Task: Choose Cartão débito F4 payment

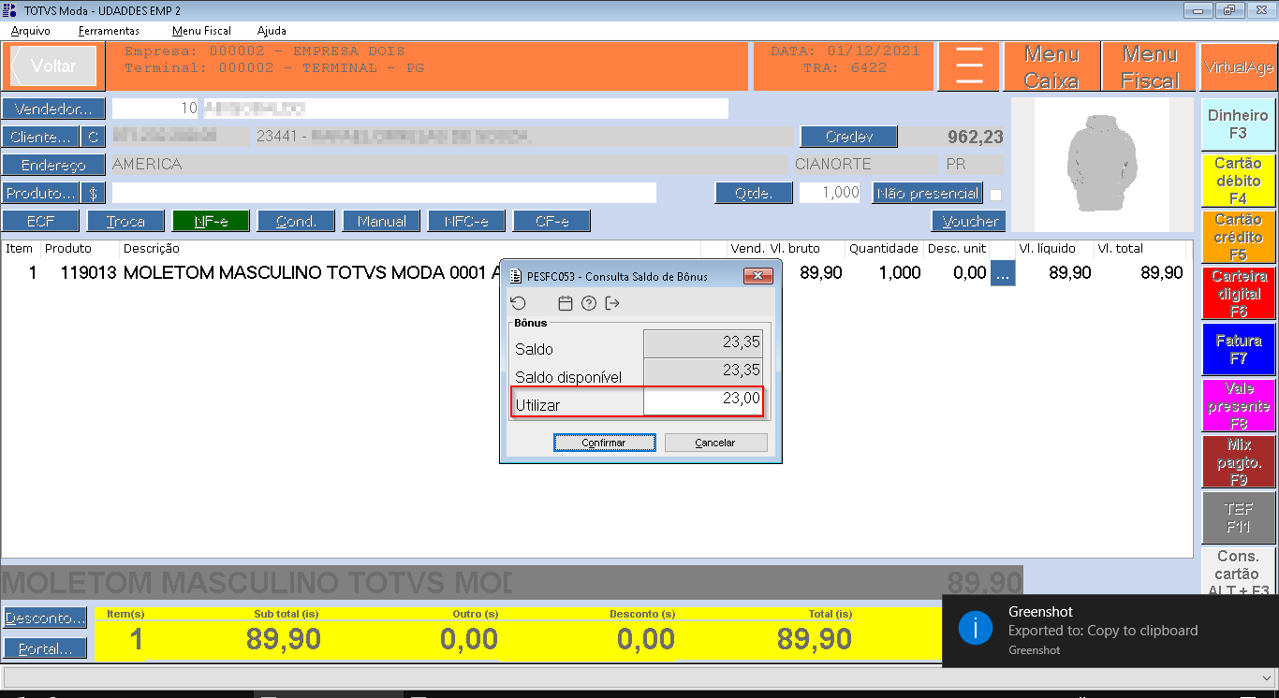Action: (1238, 181)
